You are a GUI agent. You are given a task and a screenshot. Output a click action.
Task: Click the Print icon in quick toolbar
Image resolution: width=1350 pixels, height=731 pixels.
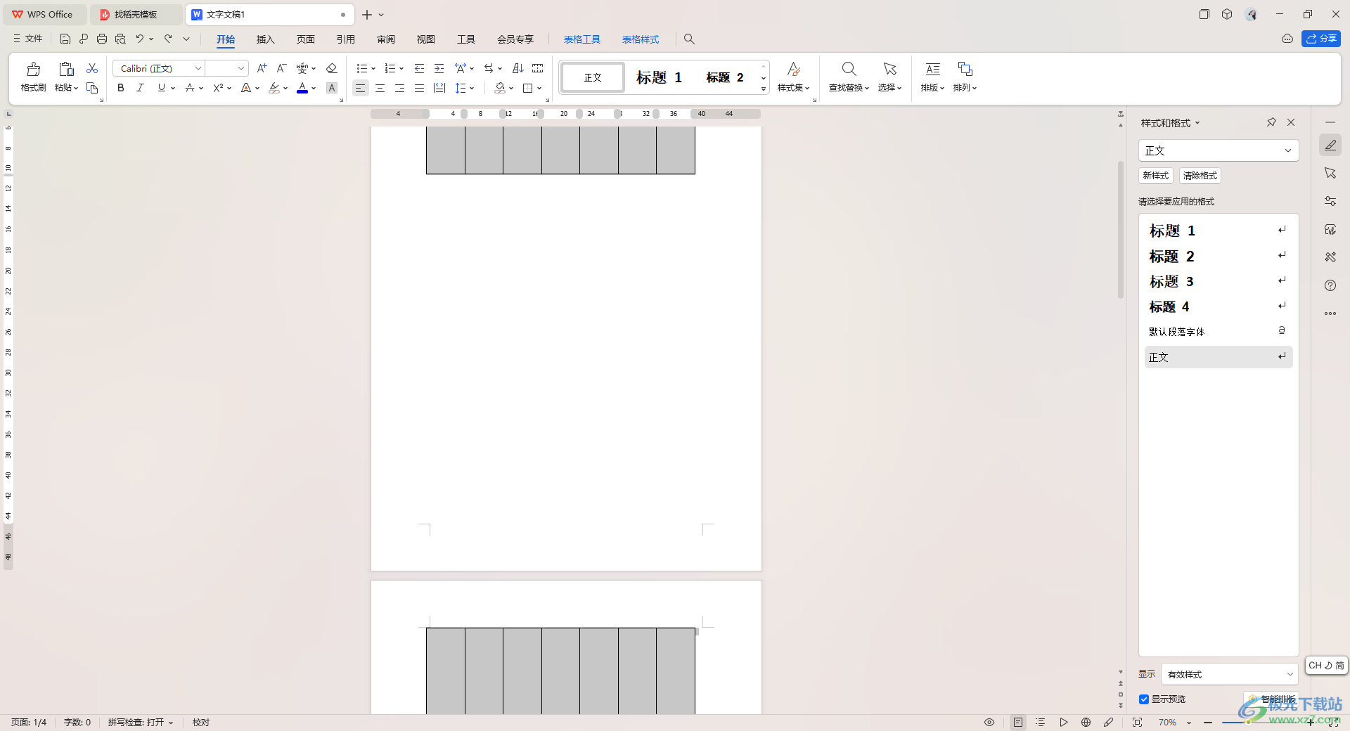coord(102,39)
